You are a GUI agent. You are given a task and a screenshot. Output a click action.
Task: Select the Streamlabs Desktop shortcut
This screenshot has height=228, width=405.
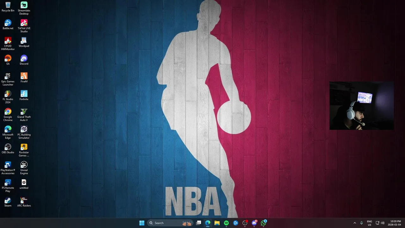pyautogui.click(x=24, y=8)
